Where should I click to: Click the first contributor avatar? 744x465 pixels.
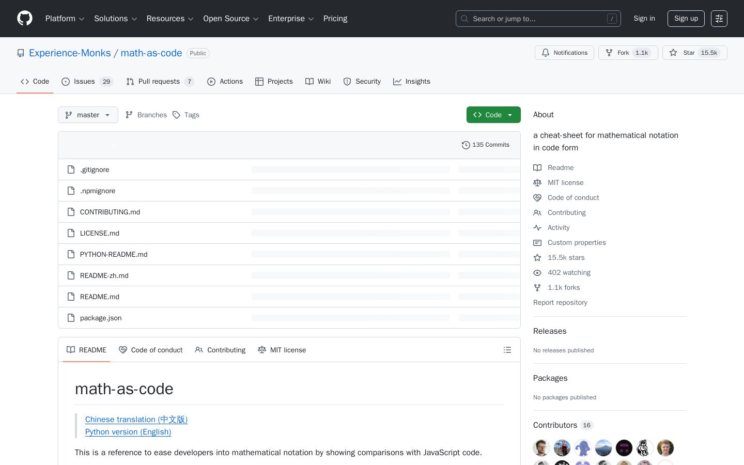coord(541,448)
